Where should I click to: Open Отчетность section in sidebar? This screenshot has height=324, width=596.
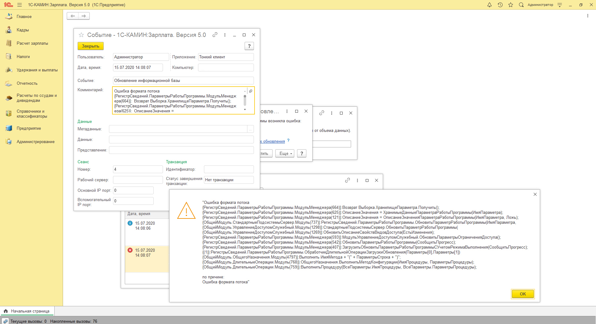pyautogui.click(x=31, y=83)
